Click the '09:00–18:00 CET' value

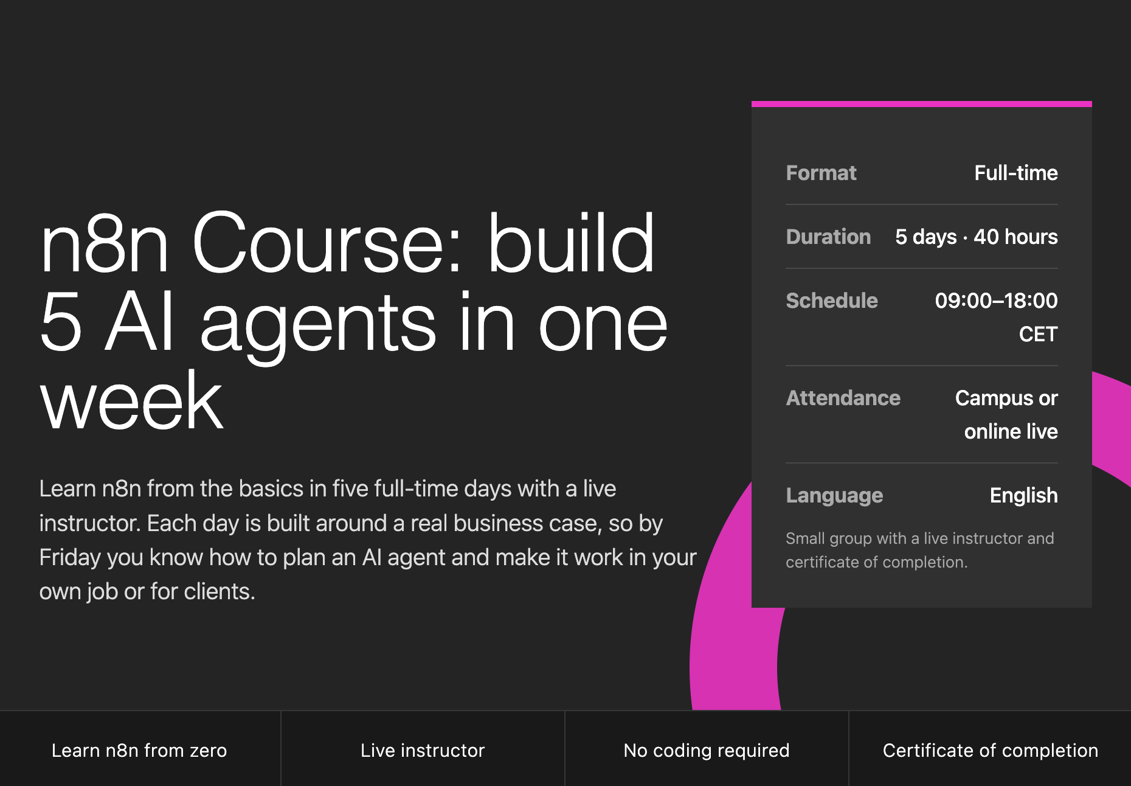click(x=996, y=317)
